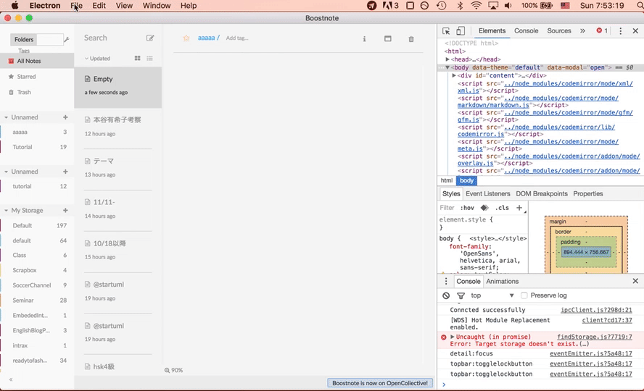Collapse second Unnamed storage
This screenshot has height=391, width=644.
pyautogui.click(x=6, y=172)
